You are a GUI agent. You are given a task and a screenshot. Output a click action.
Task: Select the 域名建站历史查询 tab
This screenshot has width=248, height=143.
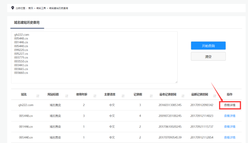coord(27,23)
